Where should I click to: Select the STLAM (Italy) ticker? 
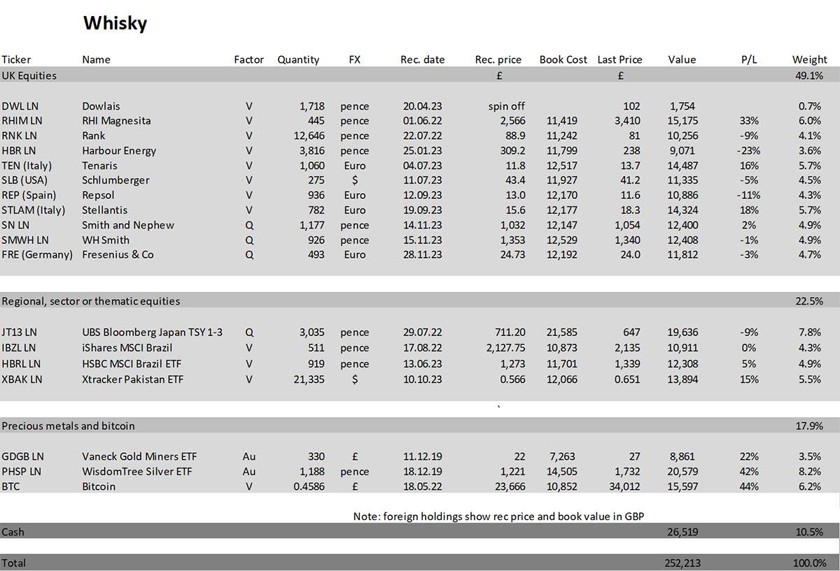coord(33,210)
